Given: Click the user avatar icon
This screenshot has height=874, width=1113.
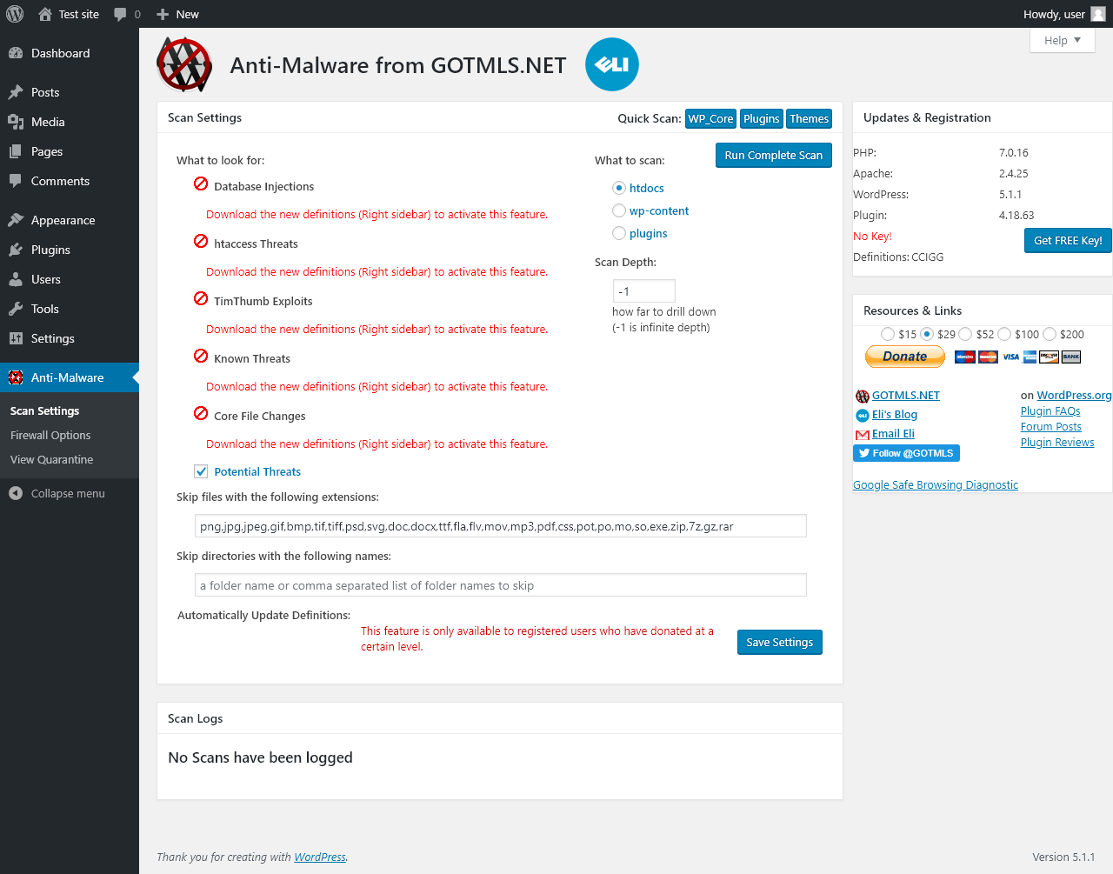Looking at the screenshot, I should (1098, 14).
